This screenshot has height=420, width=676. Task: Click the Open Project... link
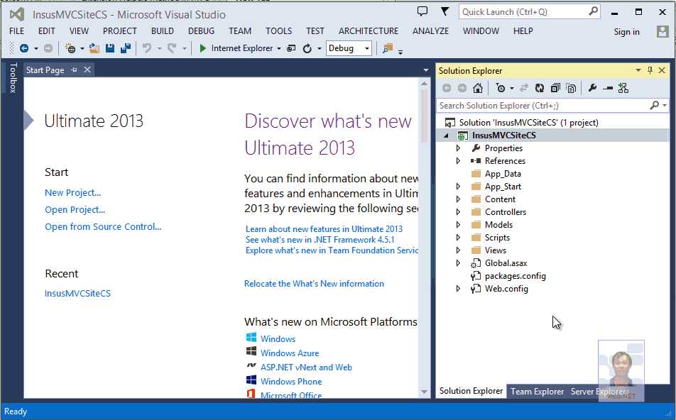75,210
